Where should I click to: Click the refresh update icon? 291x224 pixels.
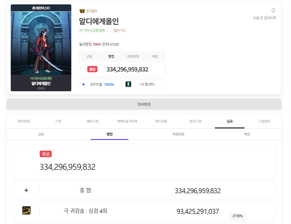tap(273, 10)
